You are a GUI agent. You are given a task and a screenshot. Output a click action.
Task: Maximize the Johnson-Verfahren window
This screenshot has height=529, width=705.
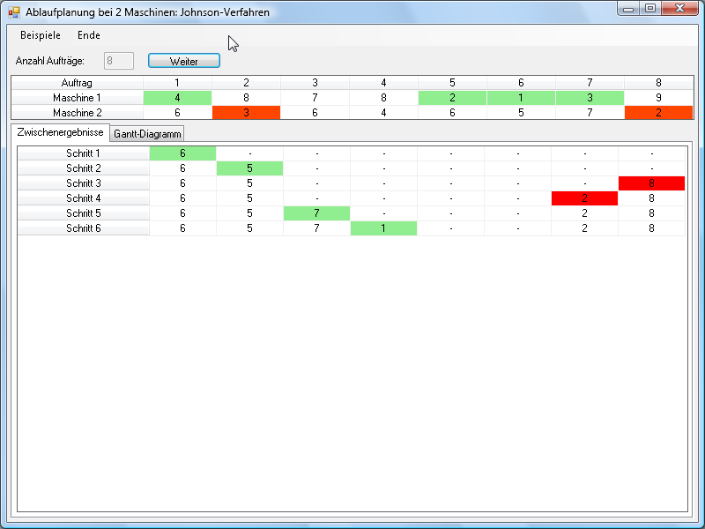650,9
